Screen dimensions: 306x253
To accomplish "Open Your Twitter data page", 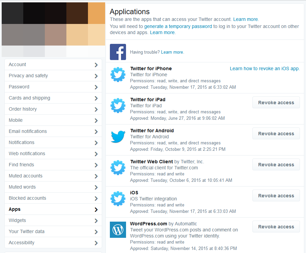I will (x=53, y=231).
